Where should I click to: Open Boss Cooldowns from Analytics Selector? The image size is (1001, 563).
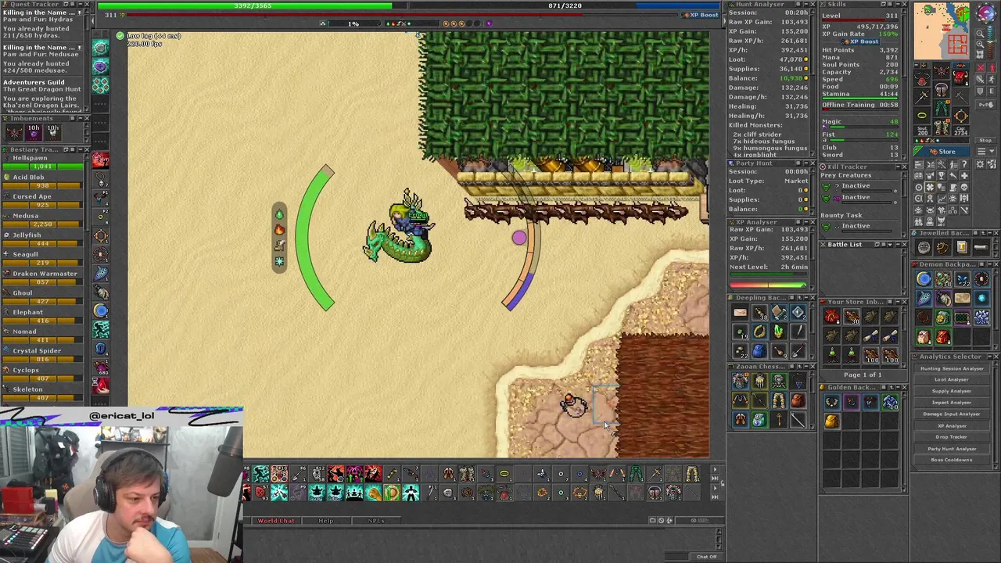tap(952, 460)
